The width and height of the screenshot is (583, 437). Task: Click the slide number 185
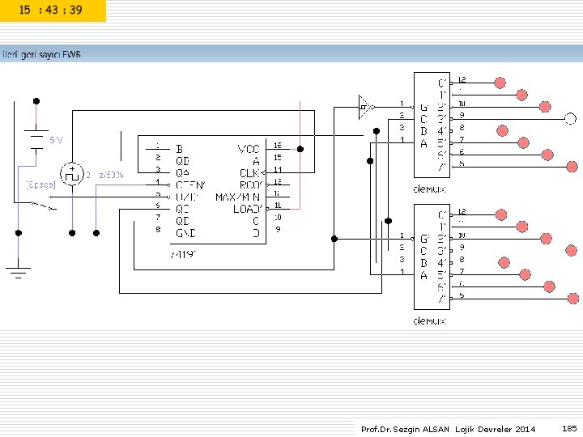tap(569, 429)
